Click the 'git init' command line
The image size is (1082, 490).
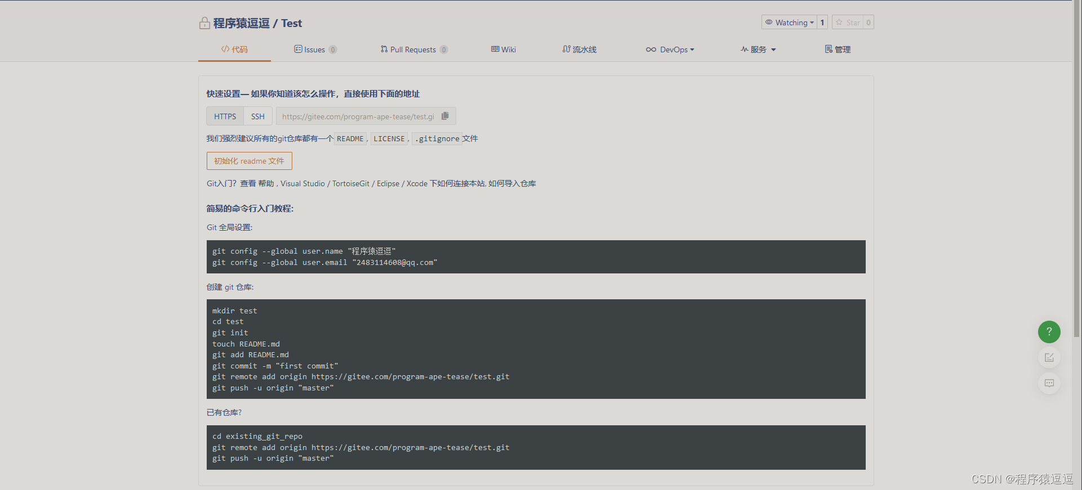(x=230, y=332)
